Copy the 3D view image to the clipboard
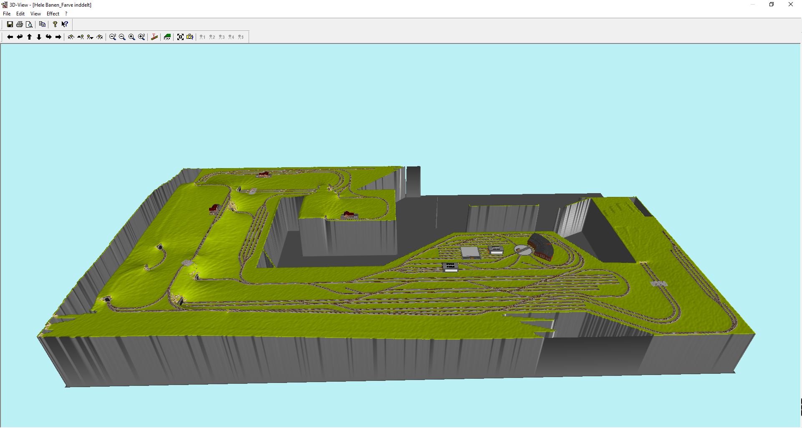802x428 pixels. [x=42, y=24]
